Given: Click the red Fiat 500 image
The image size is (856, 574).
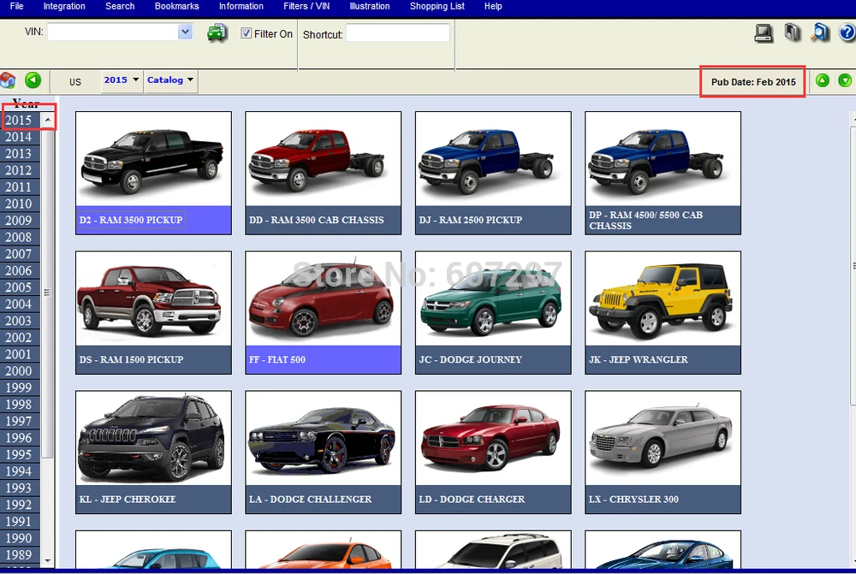Looking at the screenshot, I should tap(324, 299).
